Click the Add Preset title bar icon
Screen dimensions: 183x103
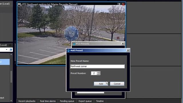pos(68,50)
